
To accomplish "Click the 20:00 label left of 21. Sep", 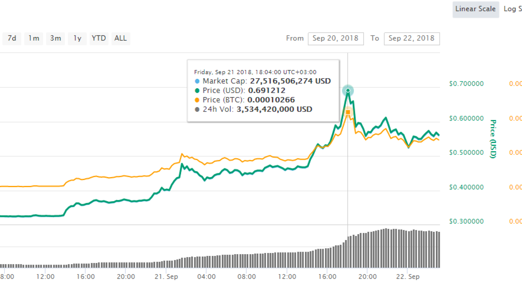I will tap(126, 277).
